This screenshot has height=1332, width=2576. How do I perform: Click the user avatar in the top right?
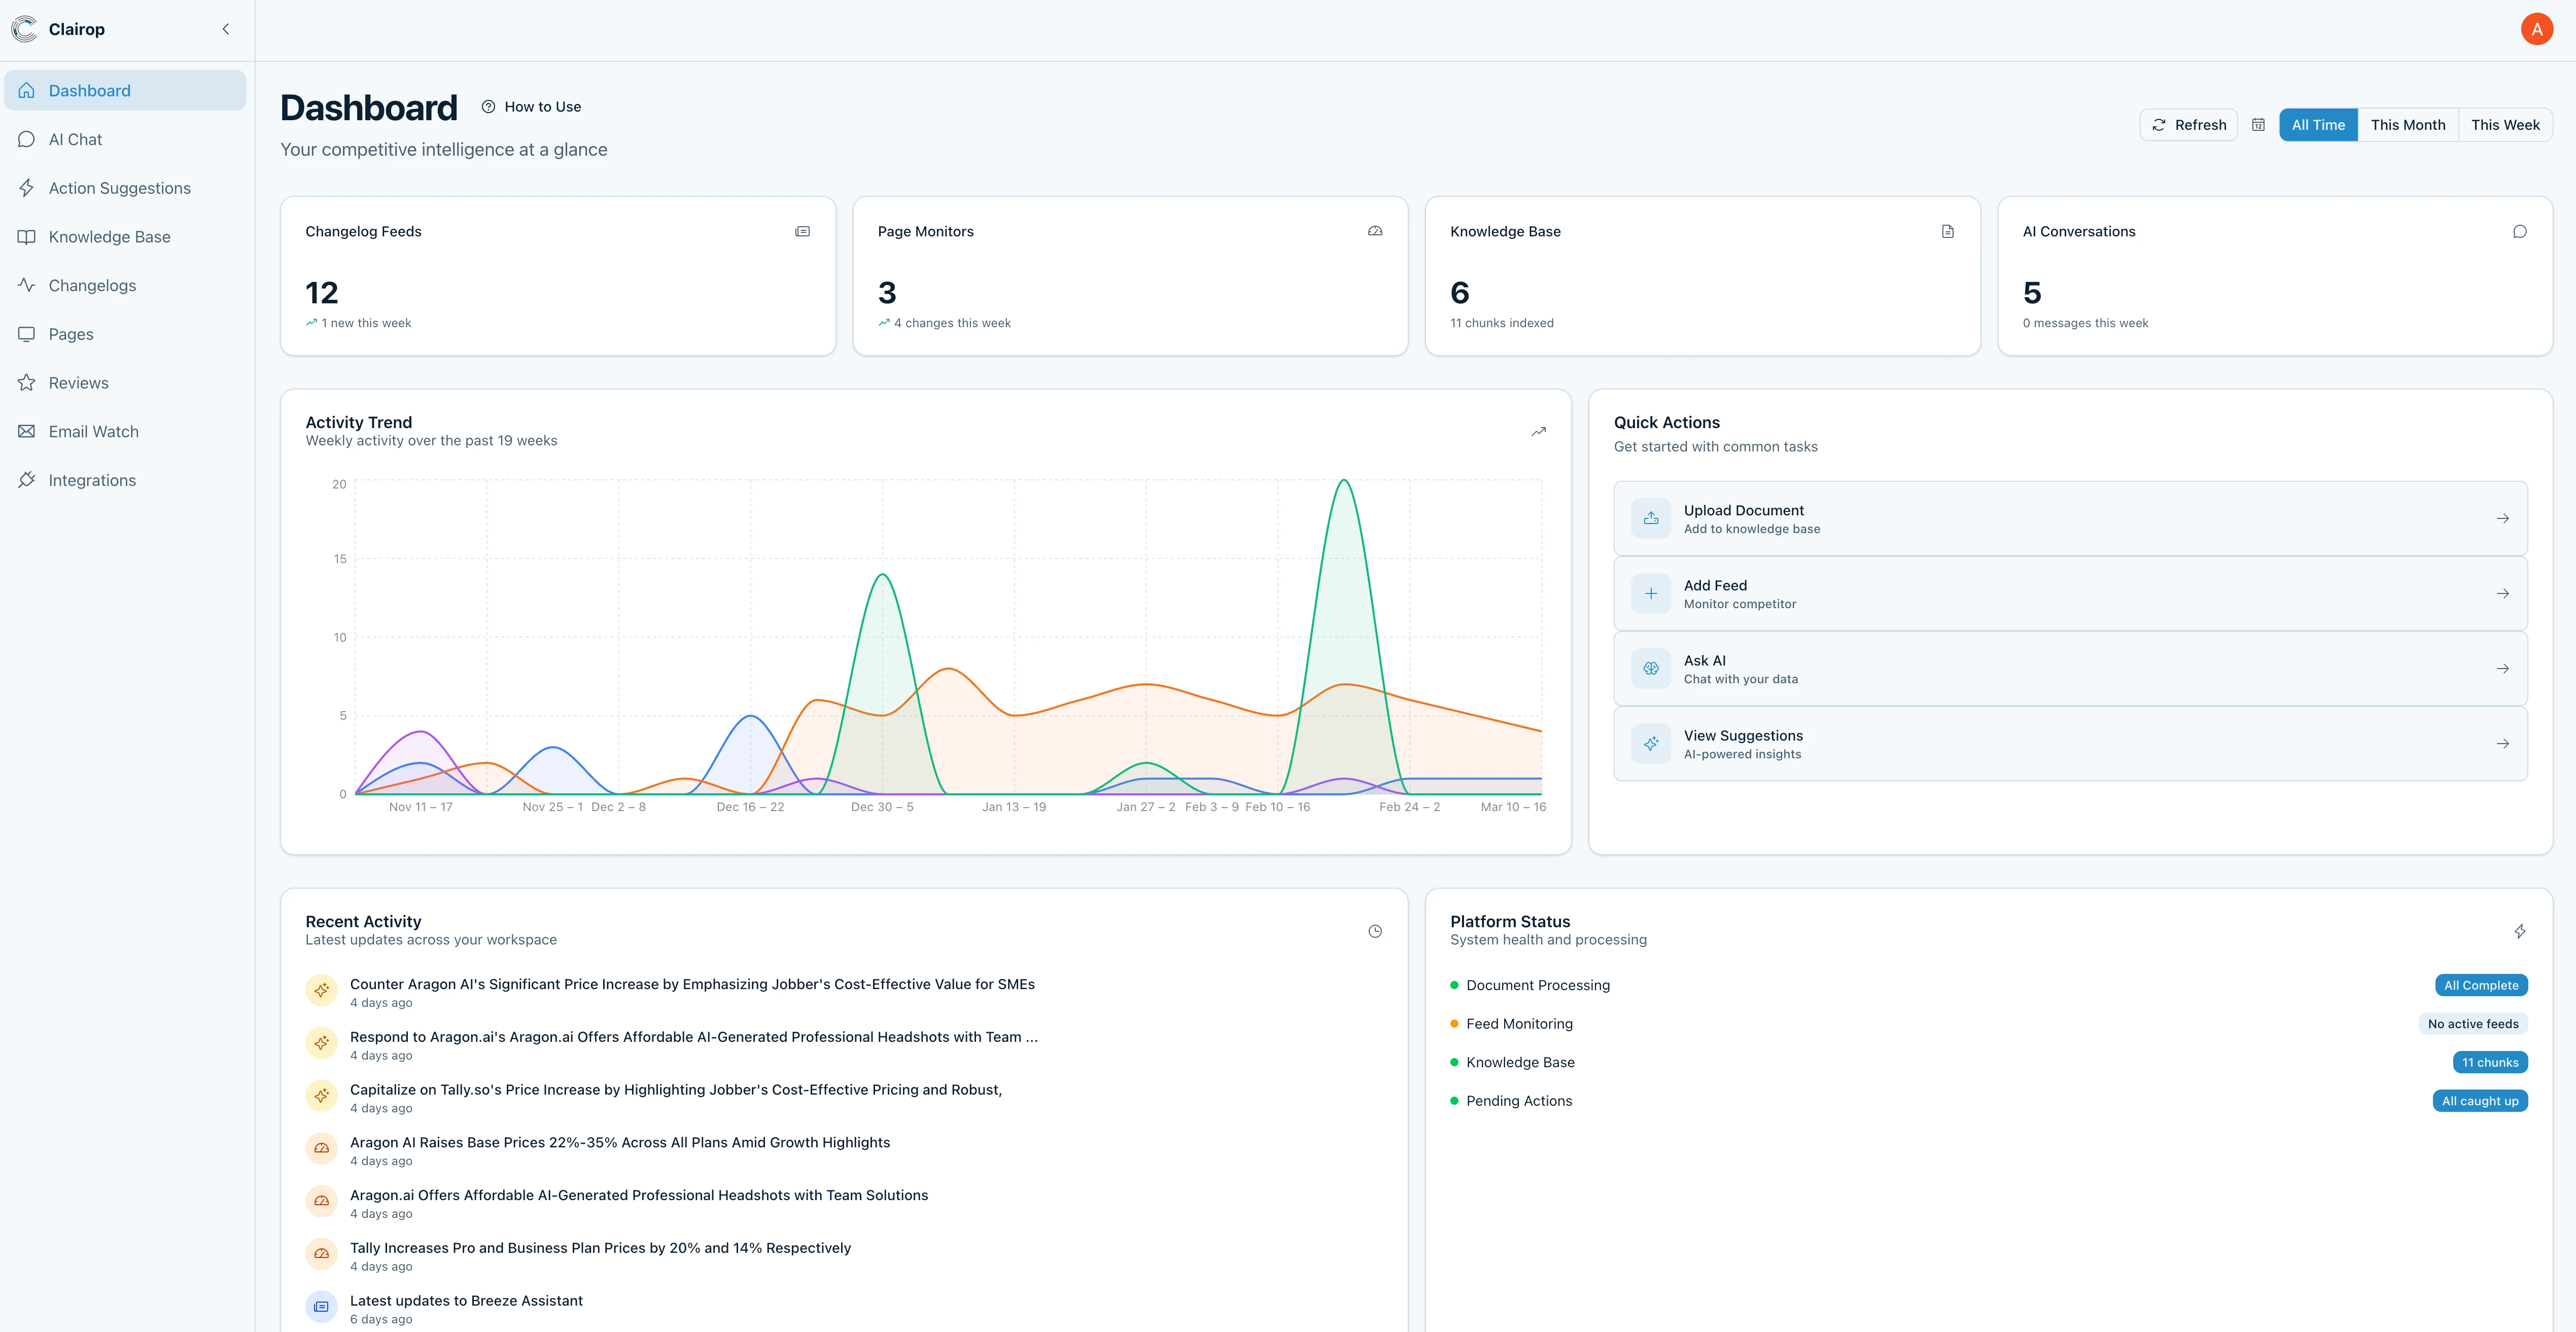(x=2536, y=29)
